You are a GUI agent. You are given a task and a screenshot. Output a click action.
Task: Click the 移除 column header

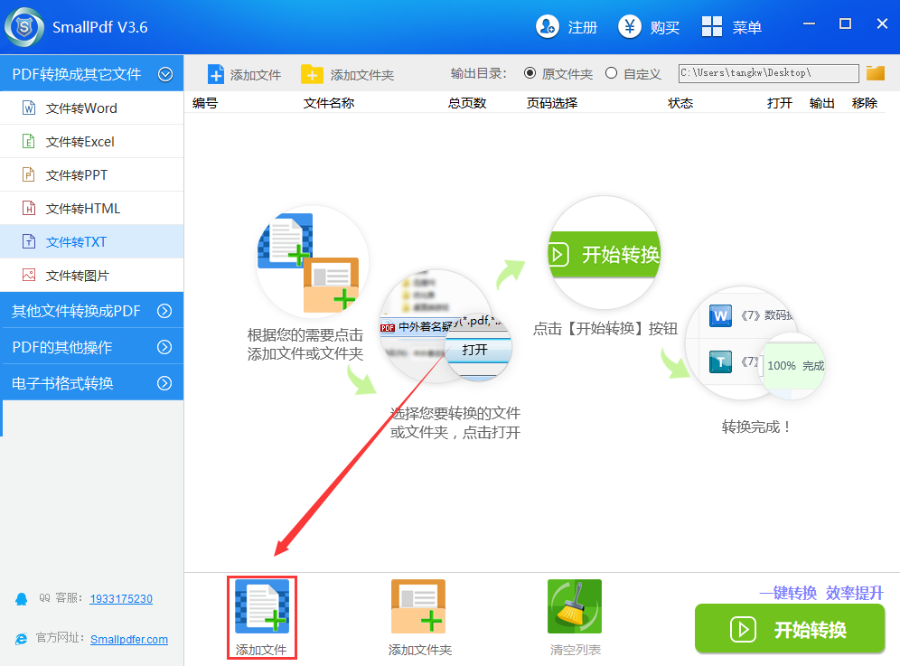865,103
